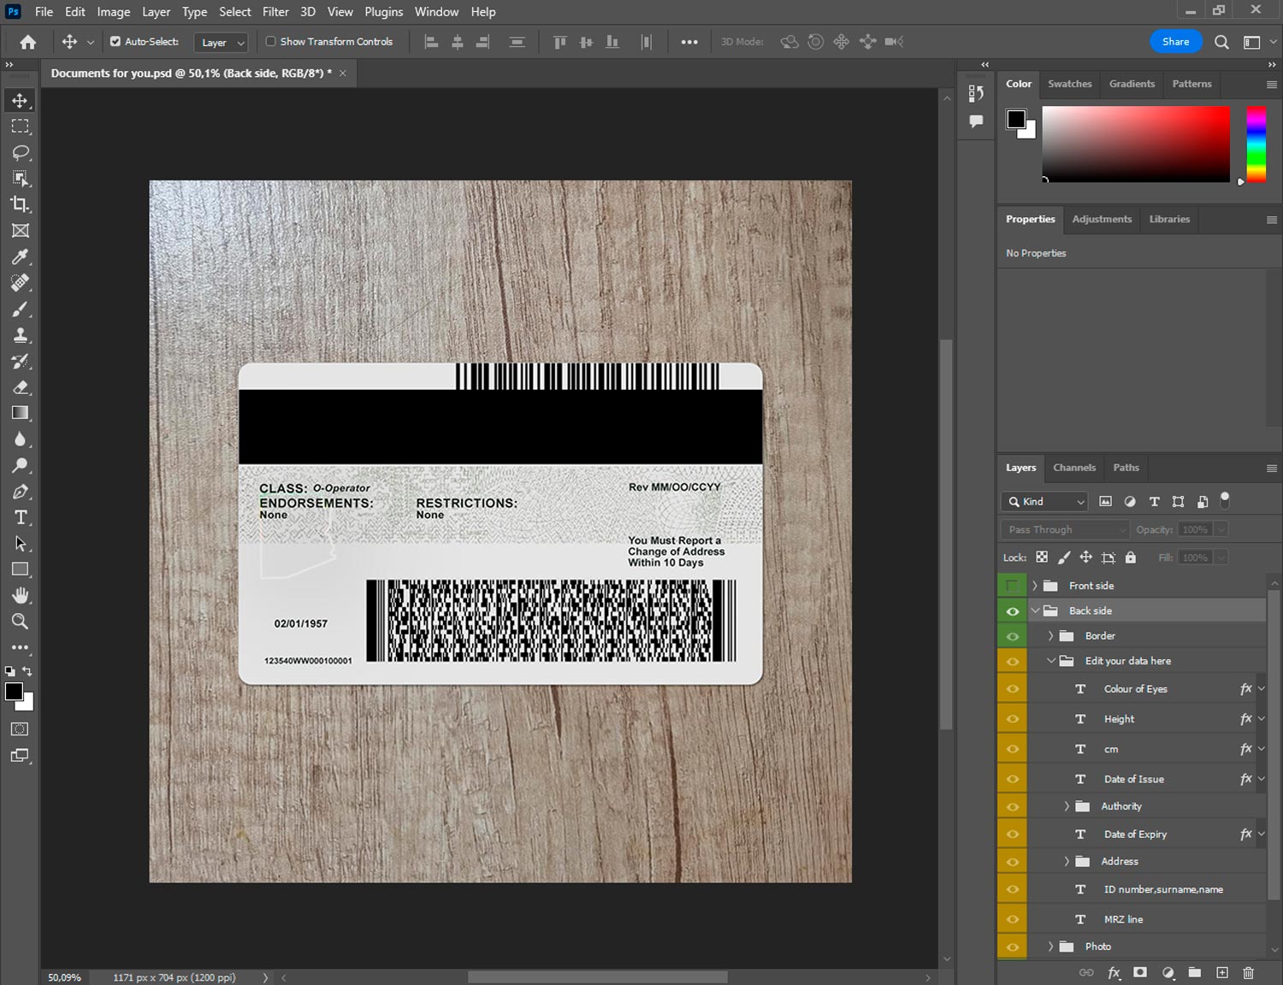Open the Swatches panel tab
This screenshot has width=1283, height=985.
coord(1069,84)
